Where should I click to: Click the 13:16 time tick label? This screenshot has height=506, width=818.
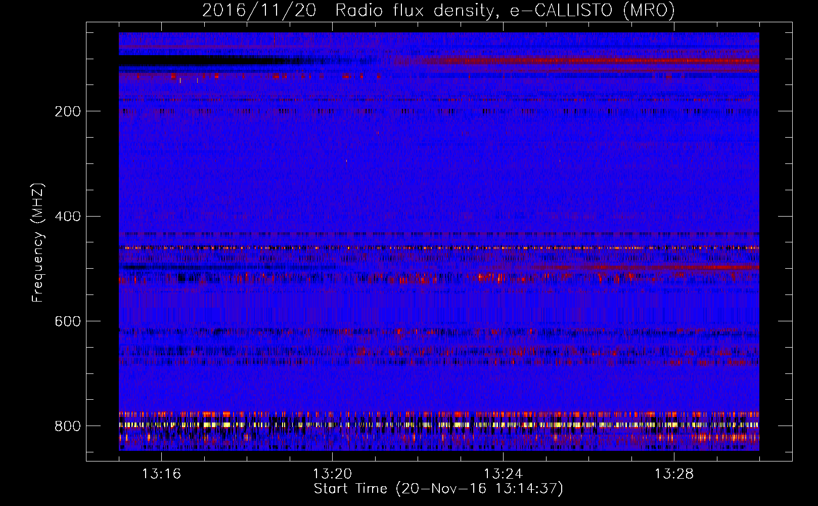[161, 474]
